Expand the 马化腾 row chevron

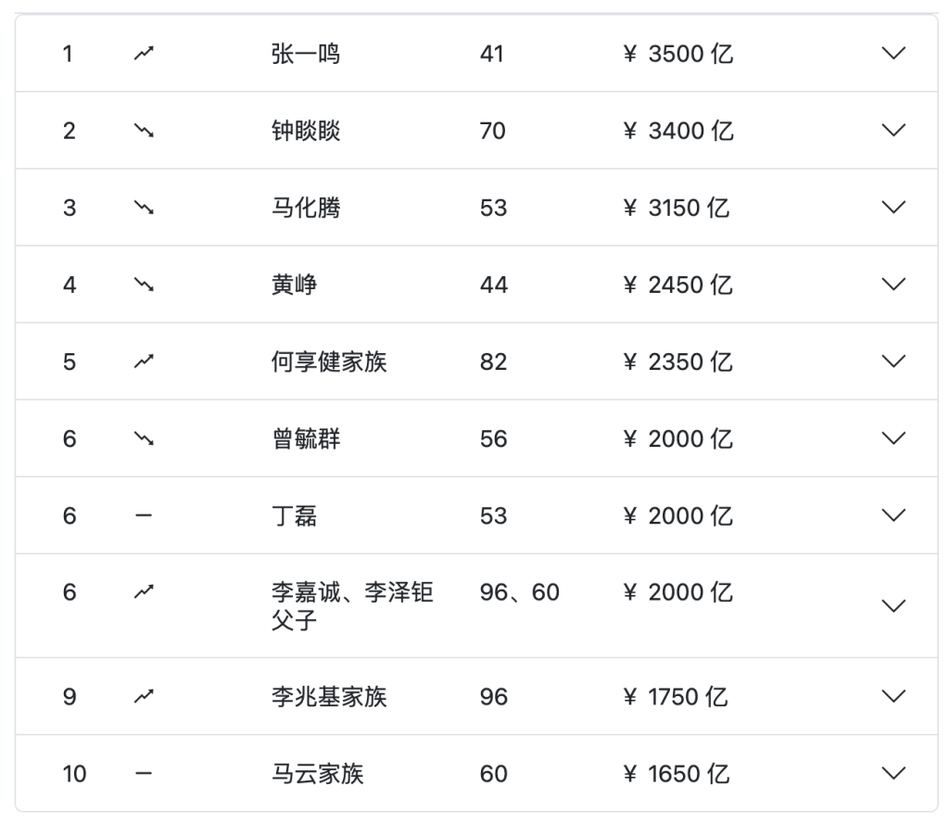point(893,208)
